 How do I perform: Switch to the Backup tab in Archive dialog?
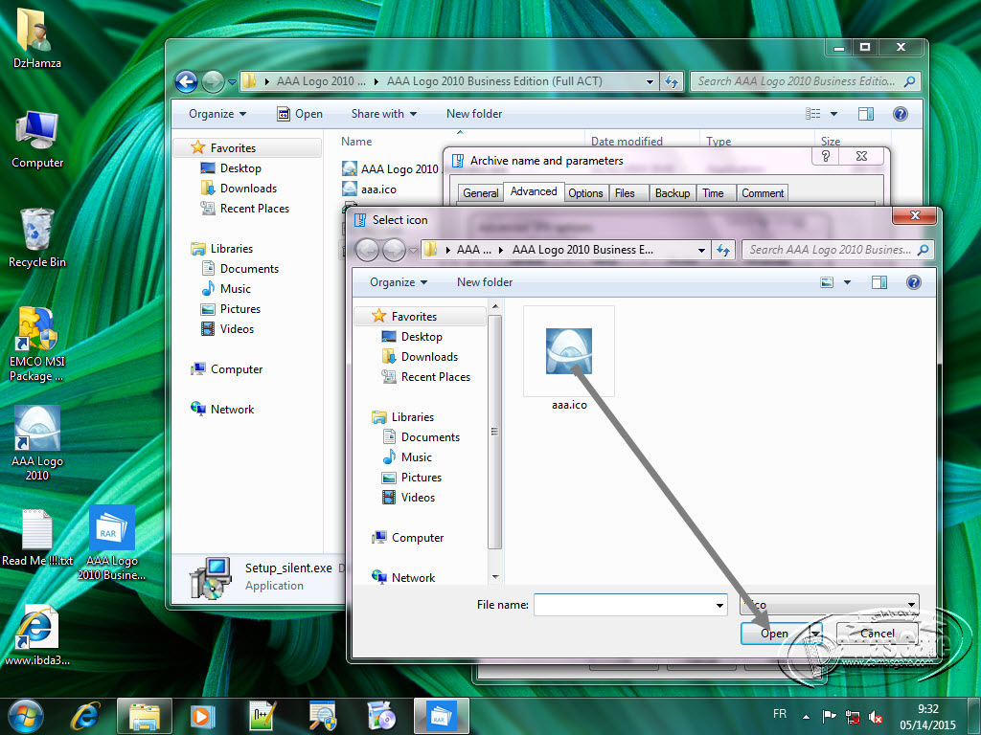coord(672,193)
